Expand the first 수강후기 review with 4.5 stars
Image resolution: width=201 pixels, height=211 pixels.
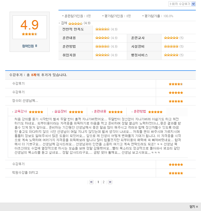tap(18, 84)
